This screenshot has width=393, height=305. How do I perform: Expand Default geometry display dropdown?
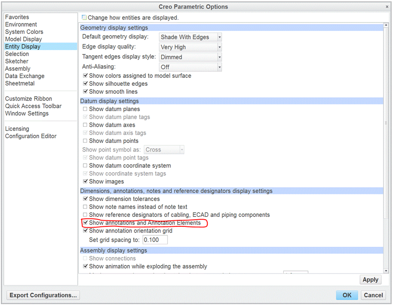(191, 37)
